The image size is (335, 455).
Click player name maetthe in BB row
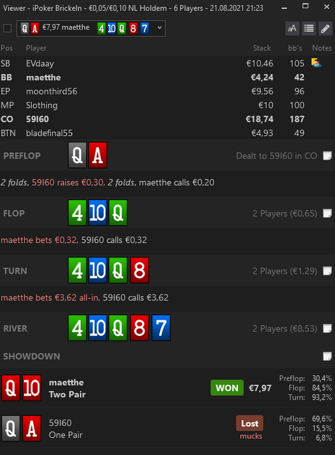point(44,77)
